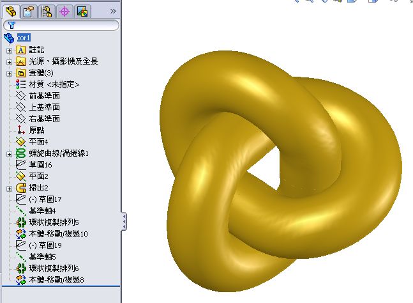The width and height of the screenshot is (413, 303).
Task: Click the helix 螺旋曲線/渦捲線1 icon
Action: point(21,153)
